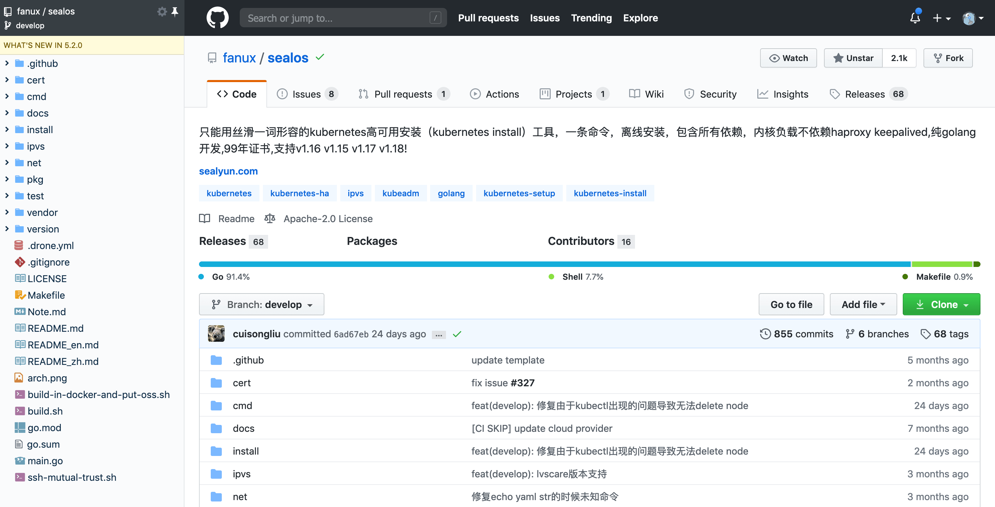Open main.go gopher file in sidebar
995x507 pixels.
(x=45, y=461)
